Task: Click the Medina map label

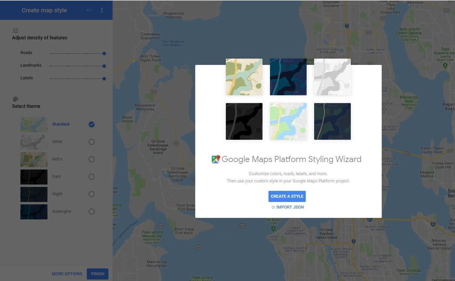Action: [427, 174]
